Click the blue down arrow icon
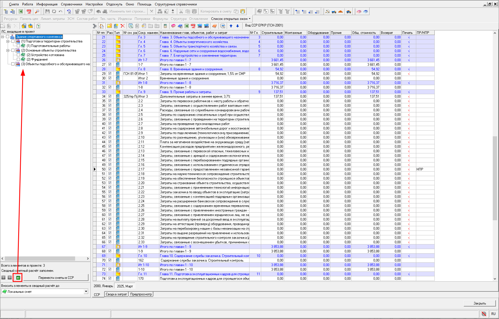499x319 pixels. point(238,26)
